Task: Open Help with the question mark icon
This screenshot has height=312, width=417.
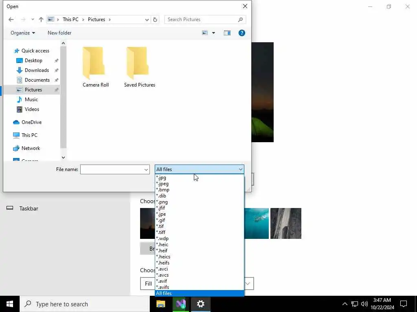Action: (242, 33)
